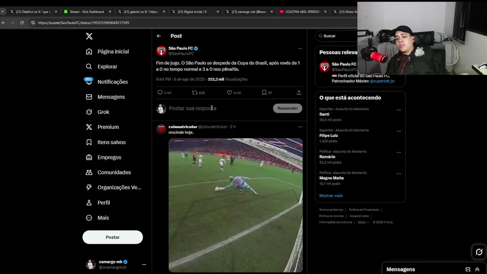Play the goalkeeper video in the reply

click(236, 205)
